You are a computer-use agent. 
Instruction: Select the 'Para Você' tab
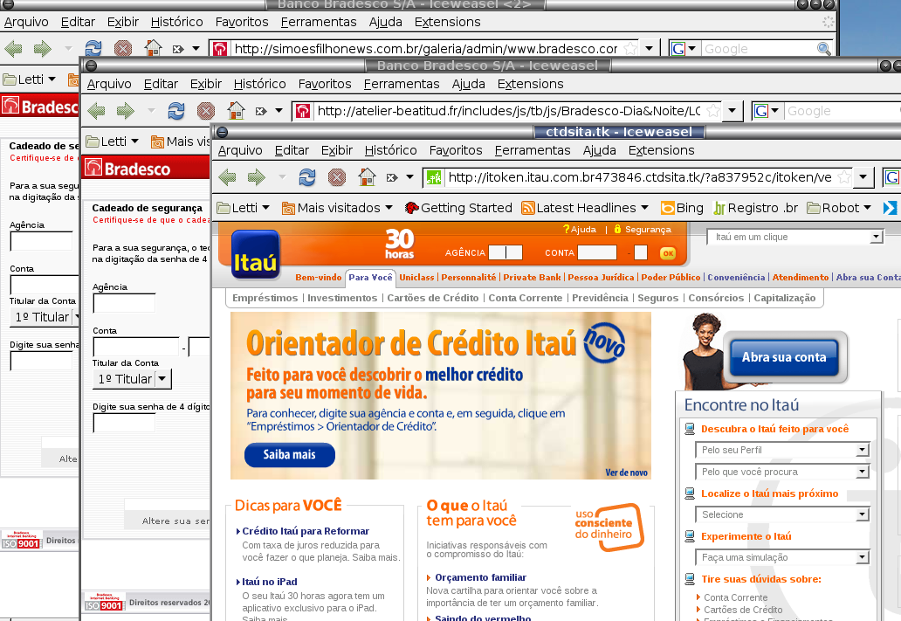pyautogui.click(x=371, y=277)
